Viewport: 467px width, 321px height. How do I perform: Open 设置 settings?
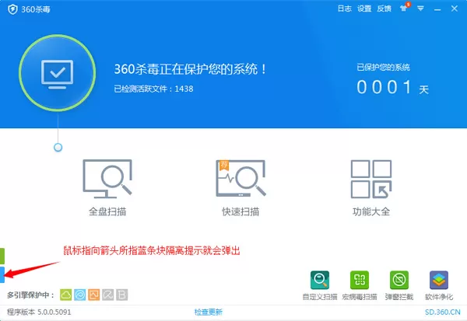[364, 9]
